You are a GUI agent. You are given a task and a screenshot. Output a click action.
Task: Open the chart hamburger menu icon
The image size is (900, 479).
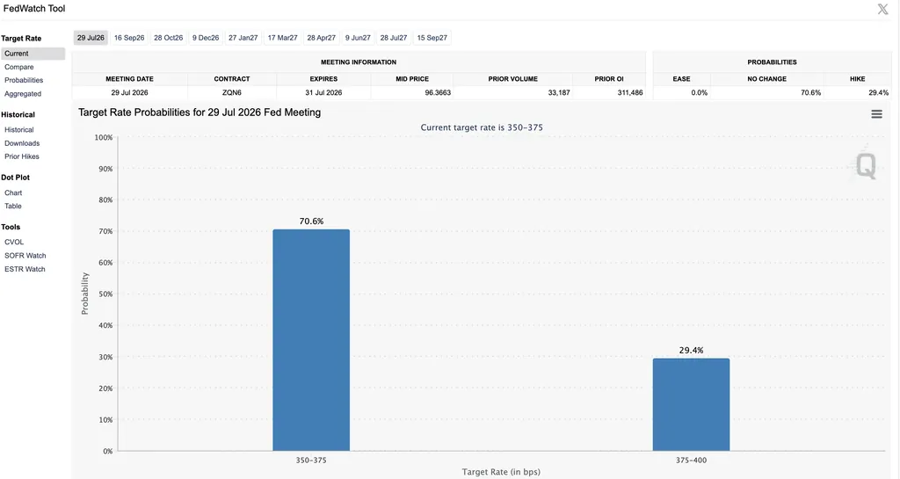(876, 114)
